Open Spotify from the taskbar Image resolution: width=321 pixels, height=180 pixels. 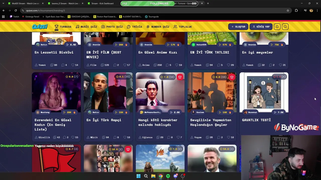point(168,176)
